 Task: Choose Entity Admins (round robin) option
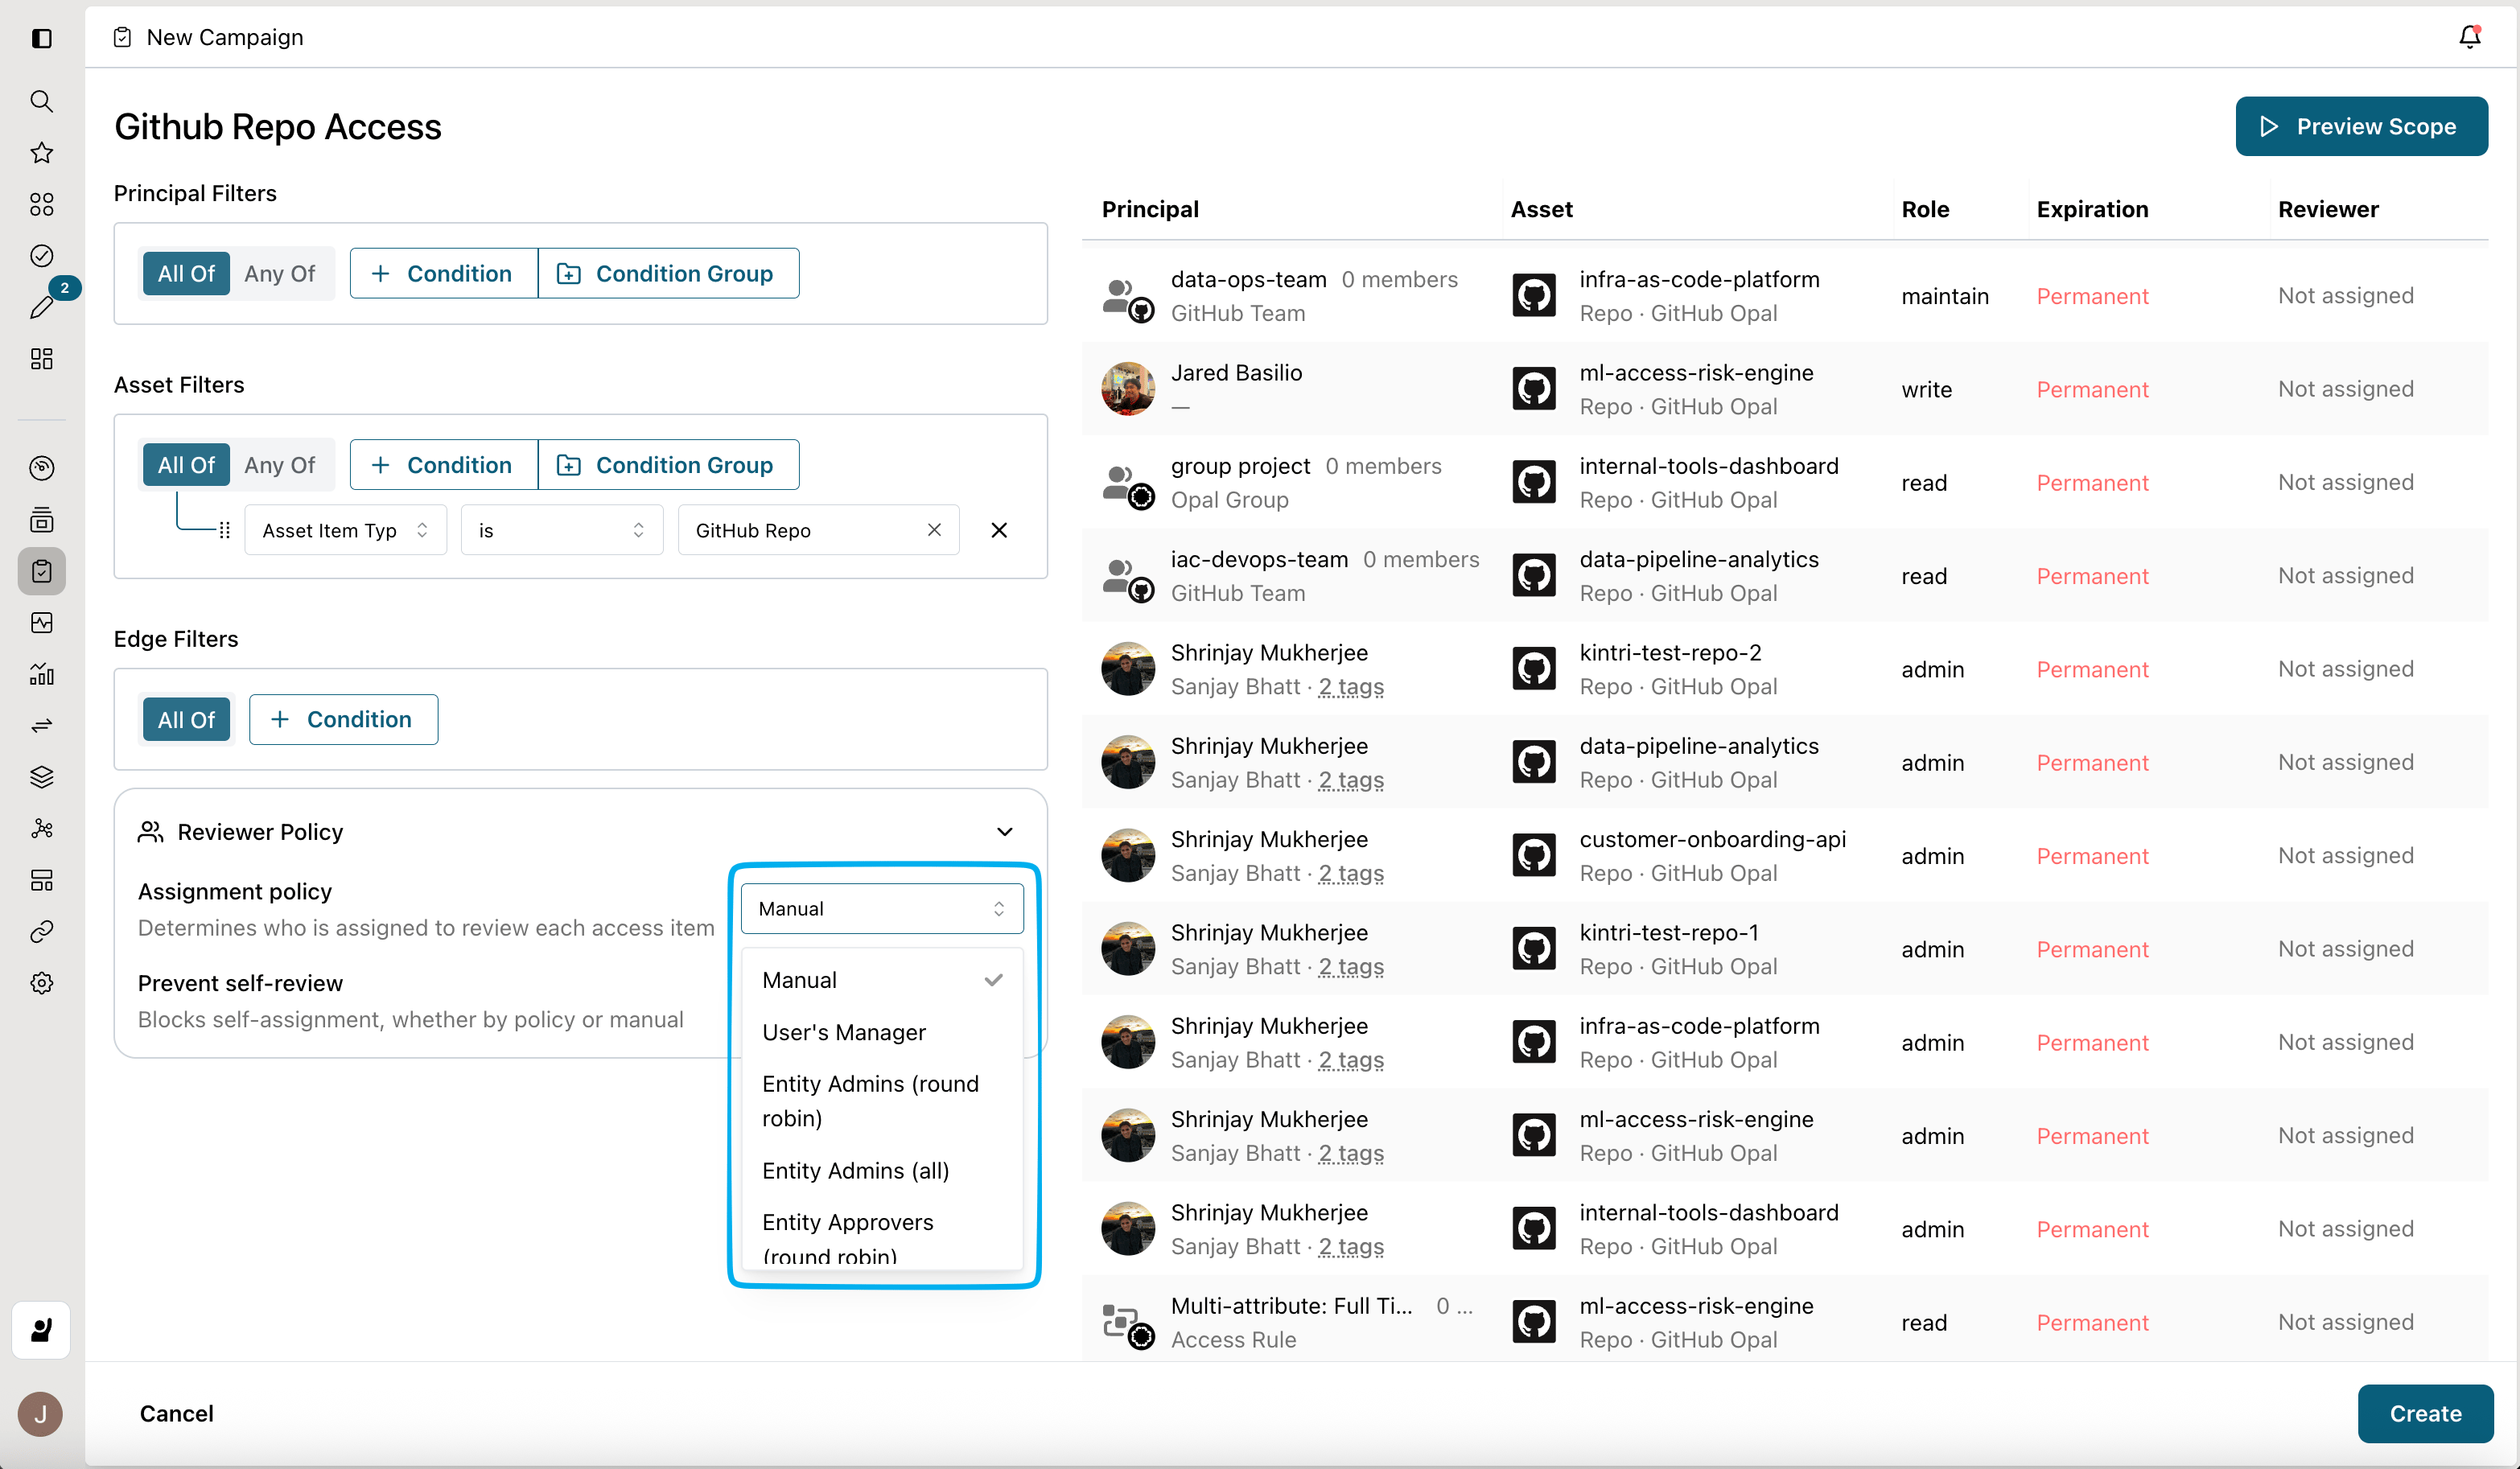click(x=881, y=1101)
